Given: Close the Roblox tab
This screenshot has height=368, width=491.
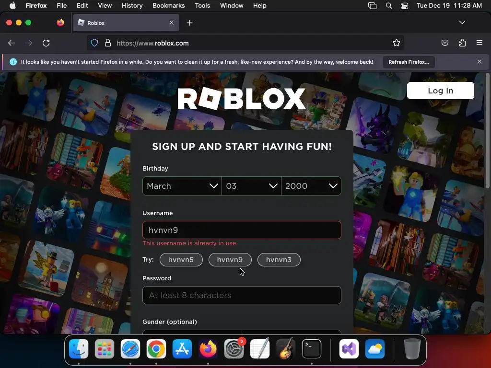Looking at the screenshot, I should click(172, 23).
